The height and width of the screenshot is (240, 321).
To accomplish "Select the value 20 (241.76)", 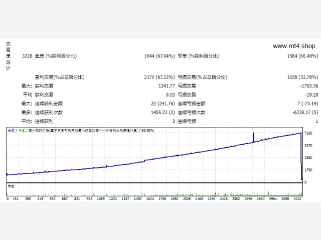I will [x=163, y=103].
